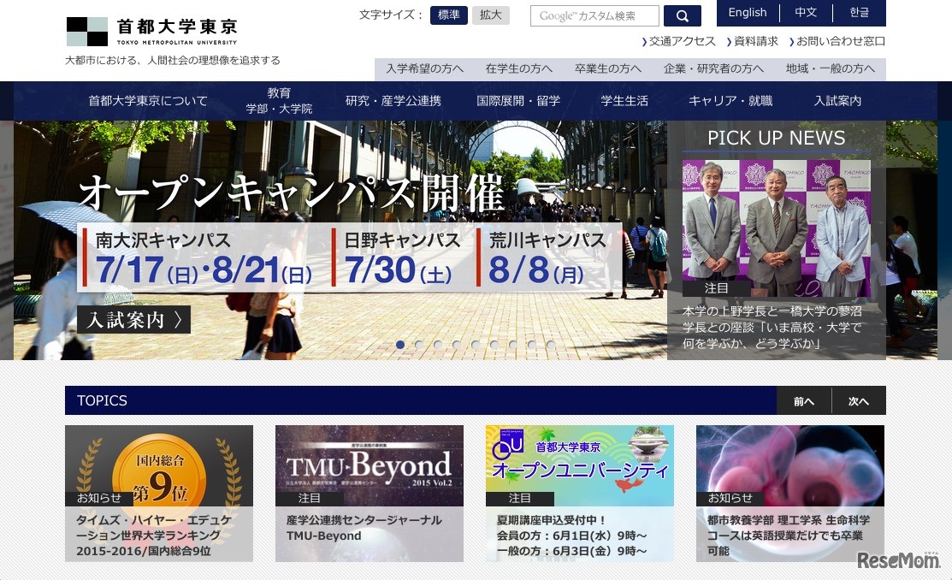Open the タイムズ・ハイヤー ranking article text
This screenshot has height=580, width=952.
154,536
